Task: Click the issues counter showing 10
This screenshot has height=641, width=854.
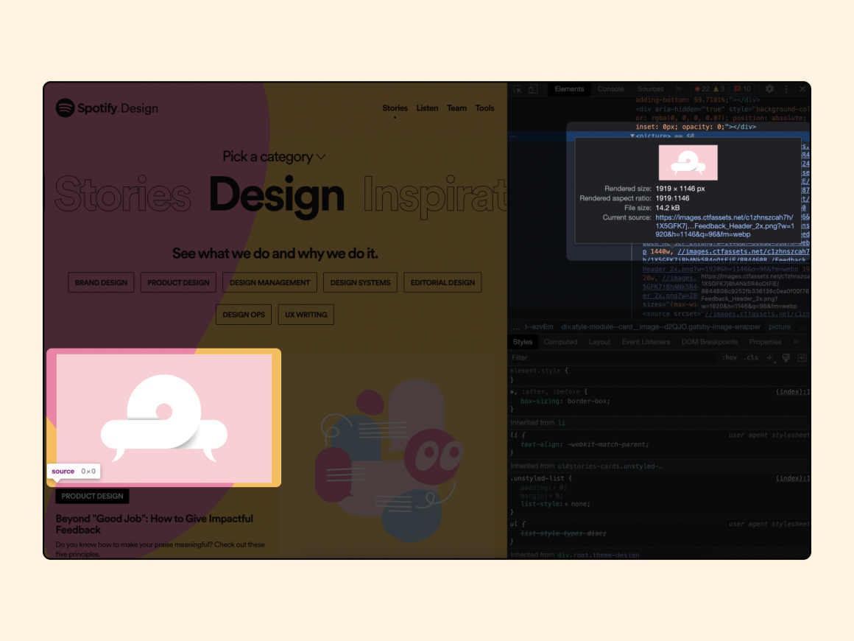Action: point(742,89)
